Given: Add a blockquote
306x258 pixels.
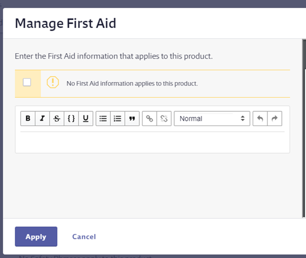Looking at the screenshot, I should pos(132,119).
